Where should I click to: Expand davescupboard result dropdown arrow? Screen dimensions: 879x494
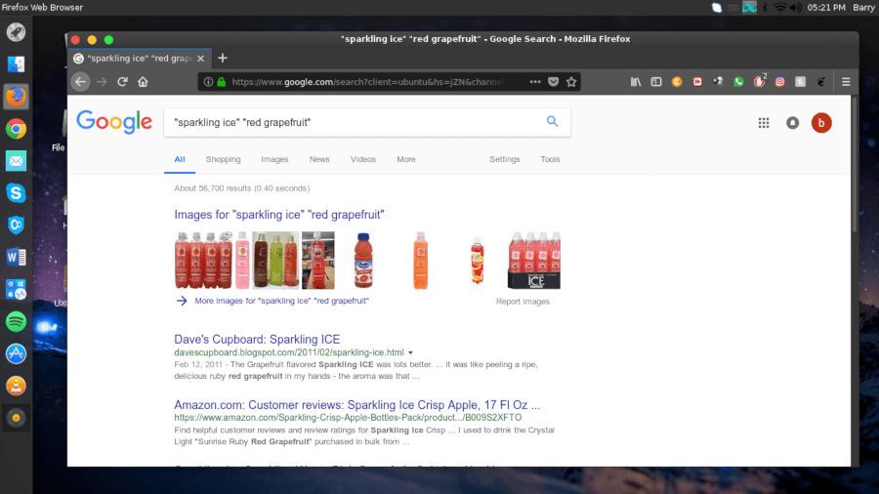click(411, 352)
